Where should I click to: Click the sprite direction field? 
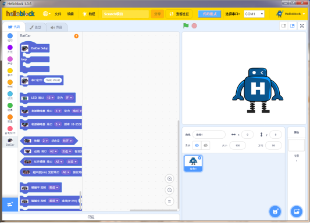point(273,145)
